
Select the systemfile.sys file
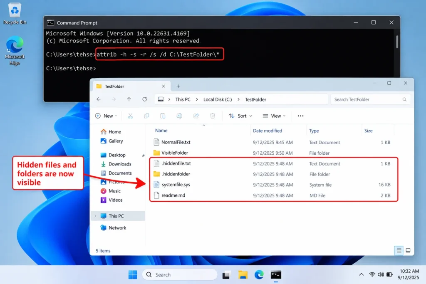(x=272, y=185)
